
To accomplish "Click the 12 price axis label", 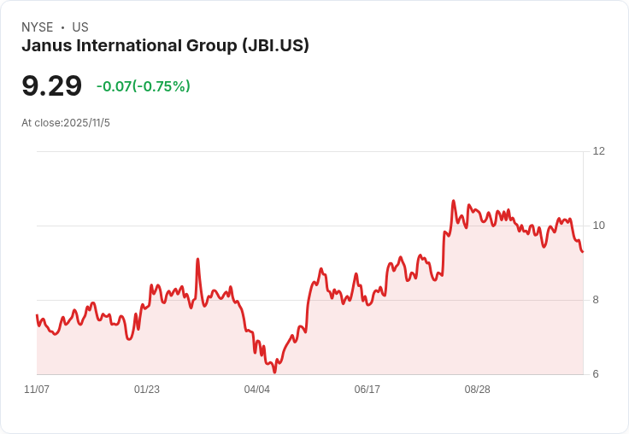I will tap(598, 151).
